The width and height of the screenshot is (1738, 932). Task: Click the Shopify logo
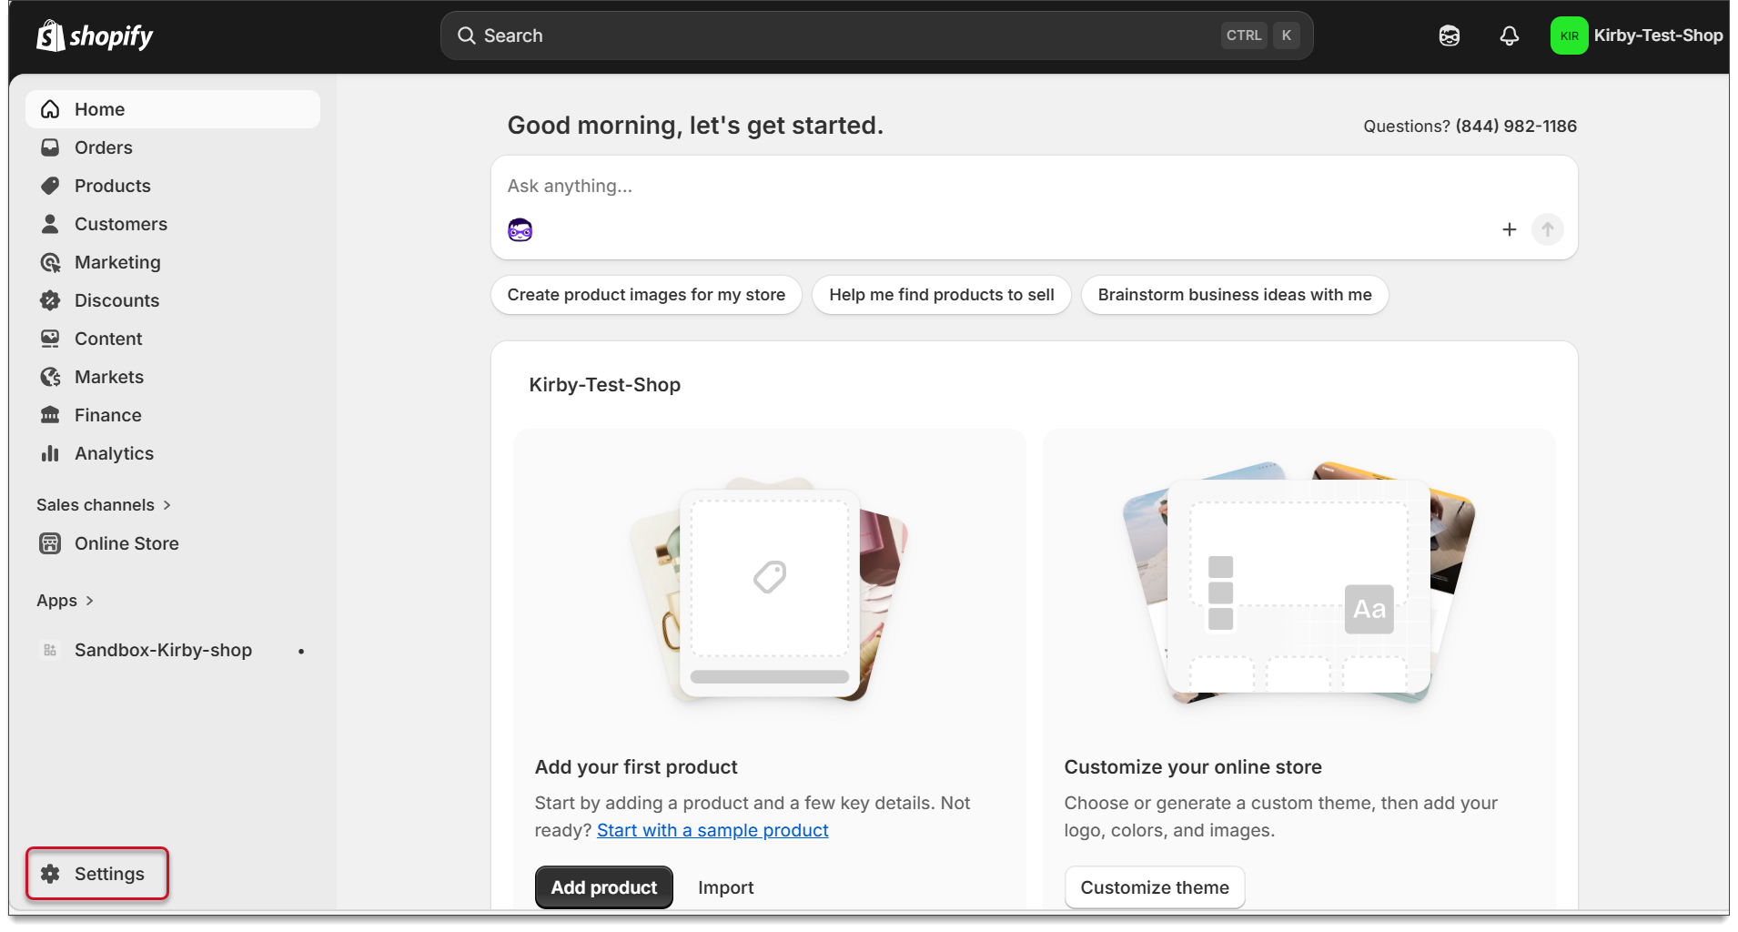coord(95,35)
